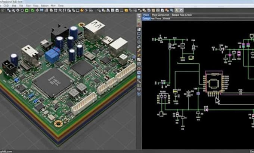Click the red ring icon in vertical toolbar

[139, 69]
